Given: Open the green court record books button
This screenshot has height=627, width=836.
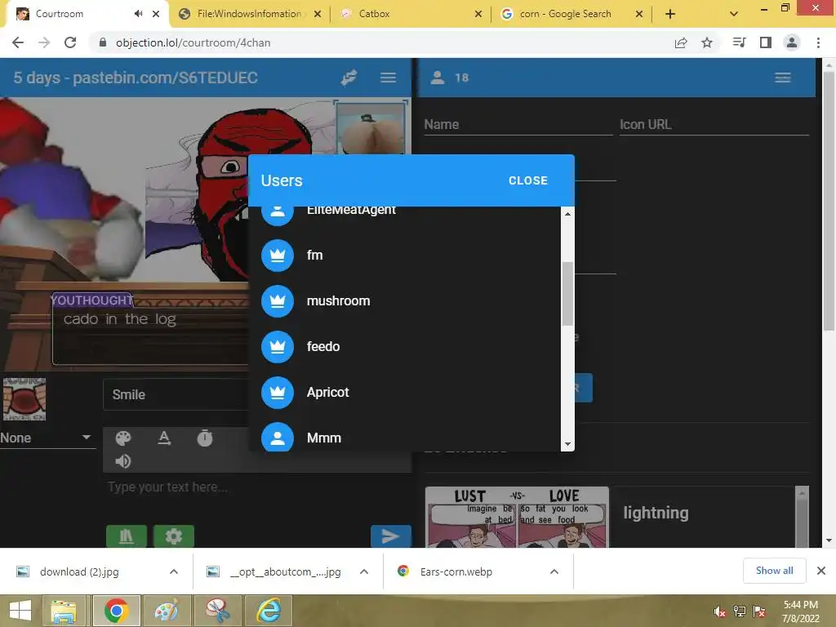Looking at the screenshot, I should pos(127,536).
